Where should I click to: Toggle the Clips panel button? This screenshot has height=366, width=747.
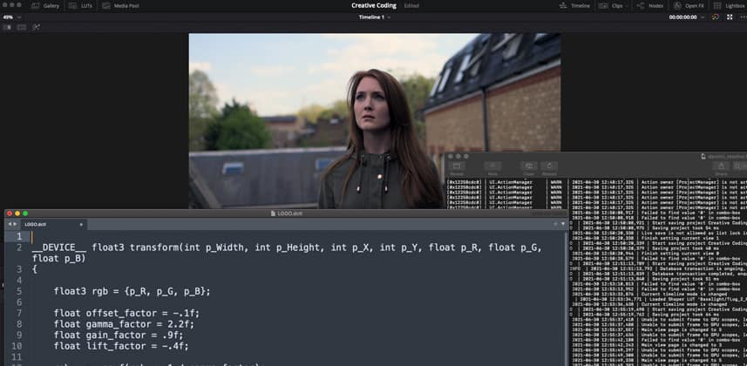(610, 6)
